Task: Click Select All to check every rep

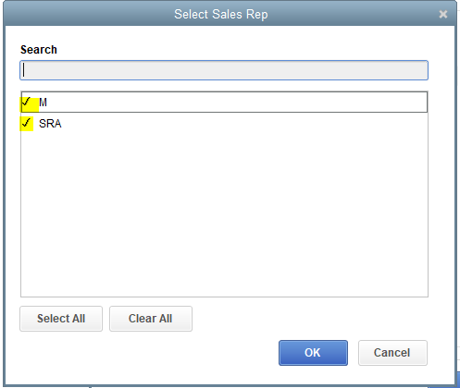Action: (61, 319)
